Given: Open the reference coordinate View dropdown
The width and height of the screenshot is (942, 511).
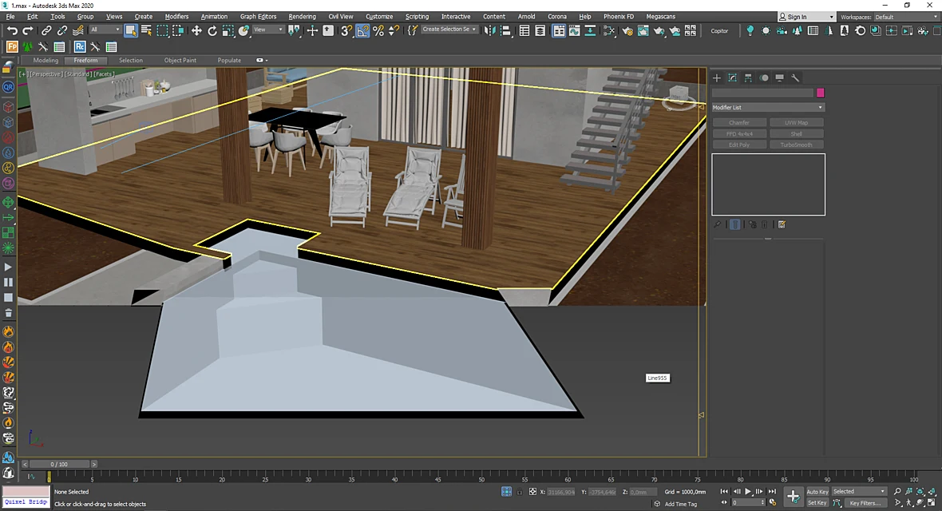Looking at the screenshot, I should point(268,30).
